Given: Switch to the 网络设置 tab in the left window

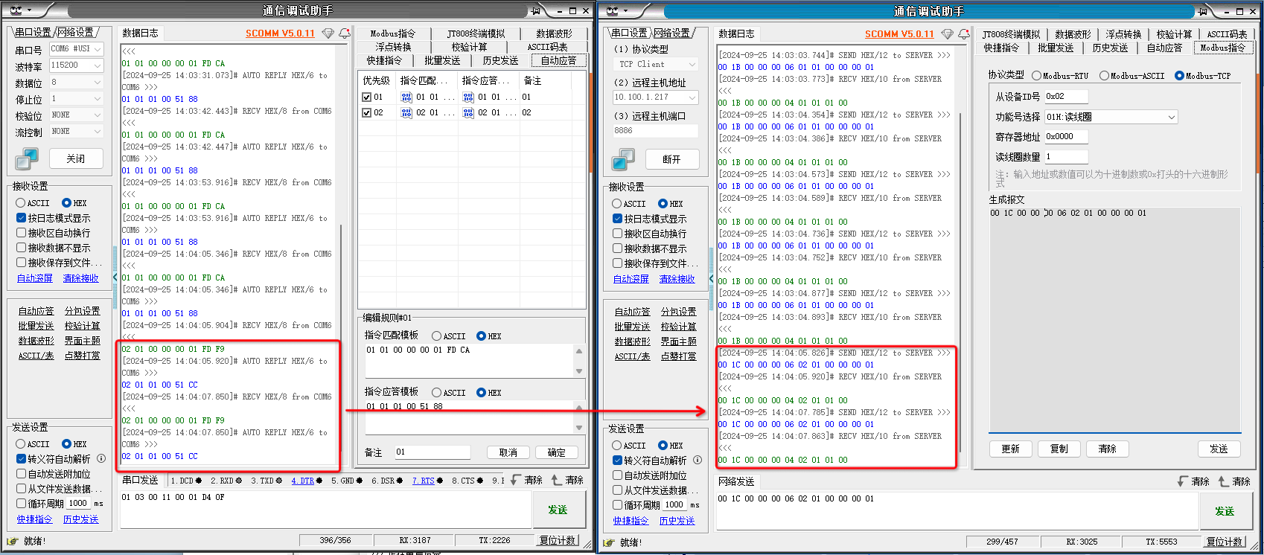Looking at the screenshot, I should tap(76, 33).
